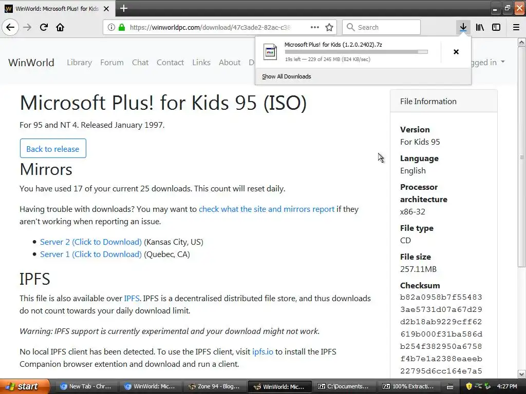
Task: Open the Firefox hamburger menu
Action: (516, 27)
